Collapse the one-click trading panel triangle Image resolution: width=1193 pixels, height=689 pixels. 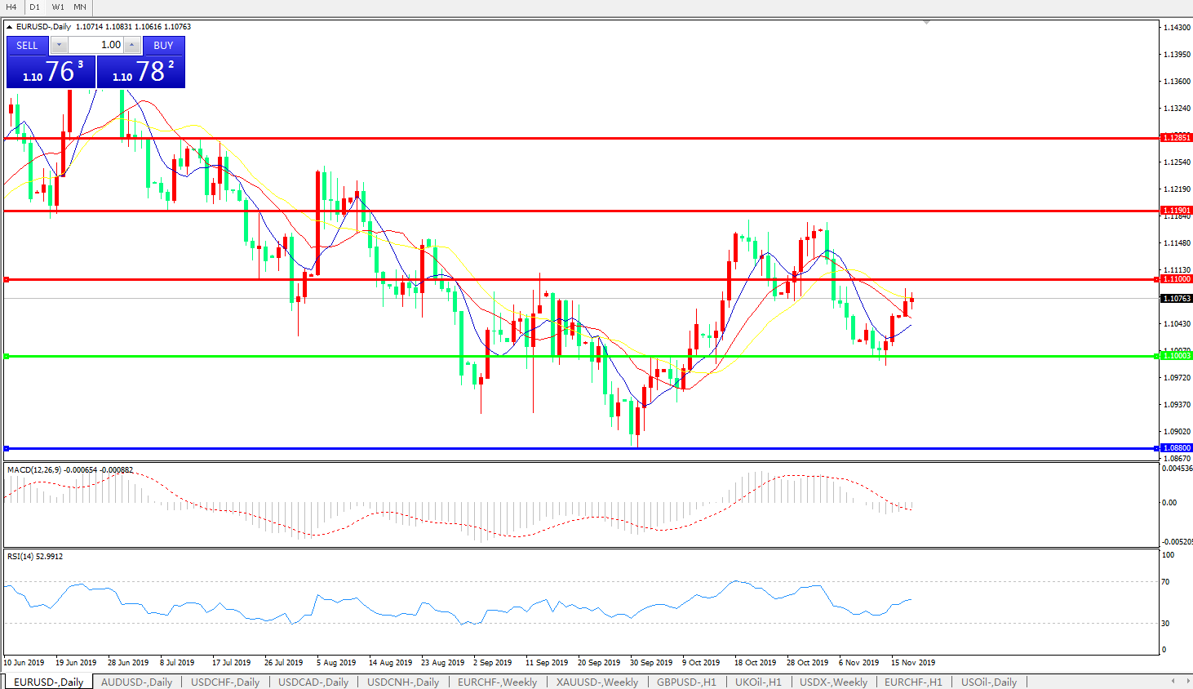tap(10, 27)
